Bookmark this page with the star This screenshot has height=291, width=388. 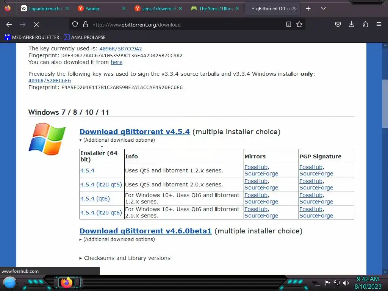pyautogui.click(x=299, y=24)
